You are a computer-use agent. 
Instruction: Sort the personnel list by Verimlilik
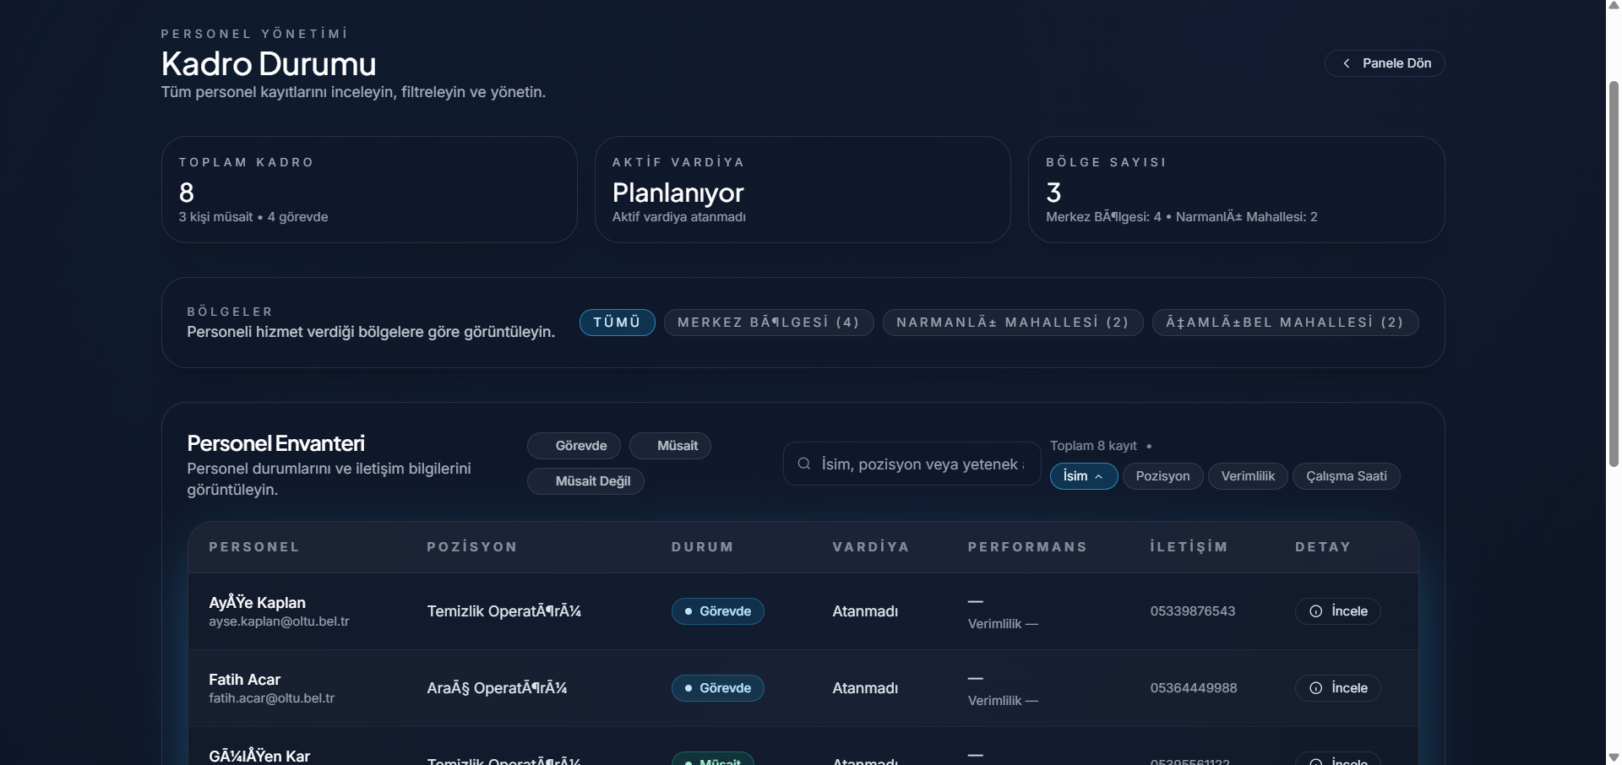[x=1247, y=476]
